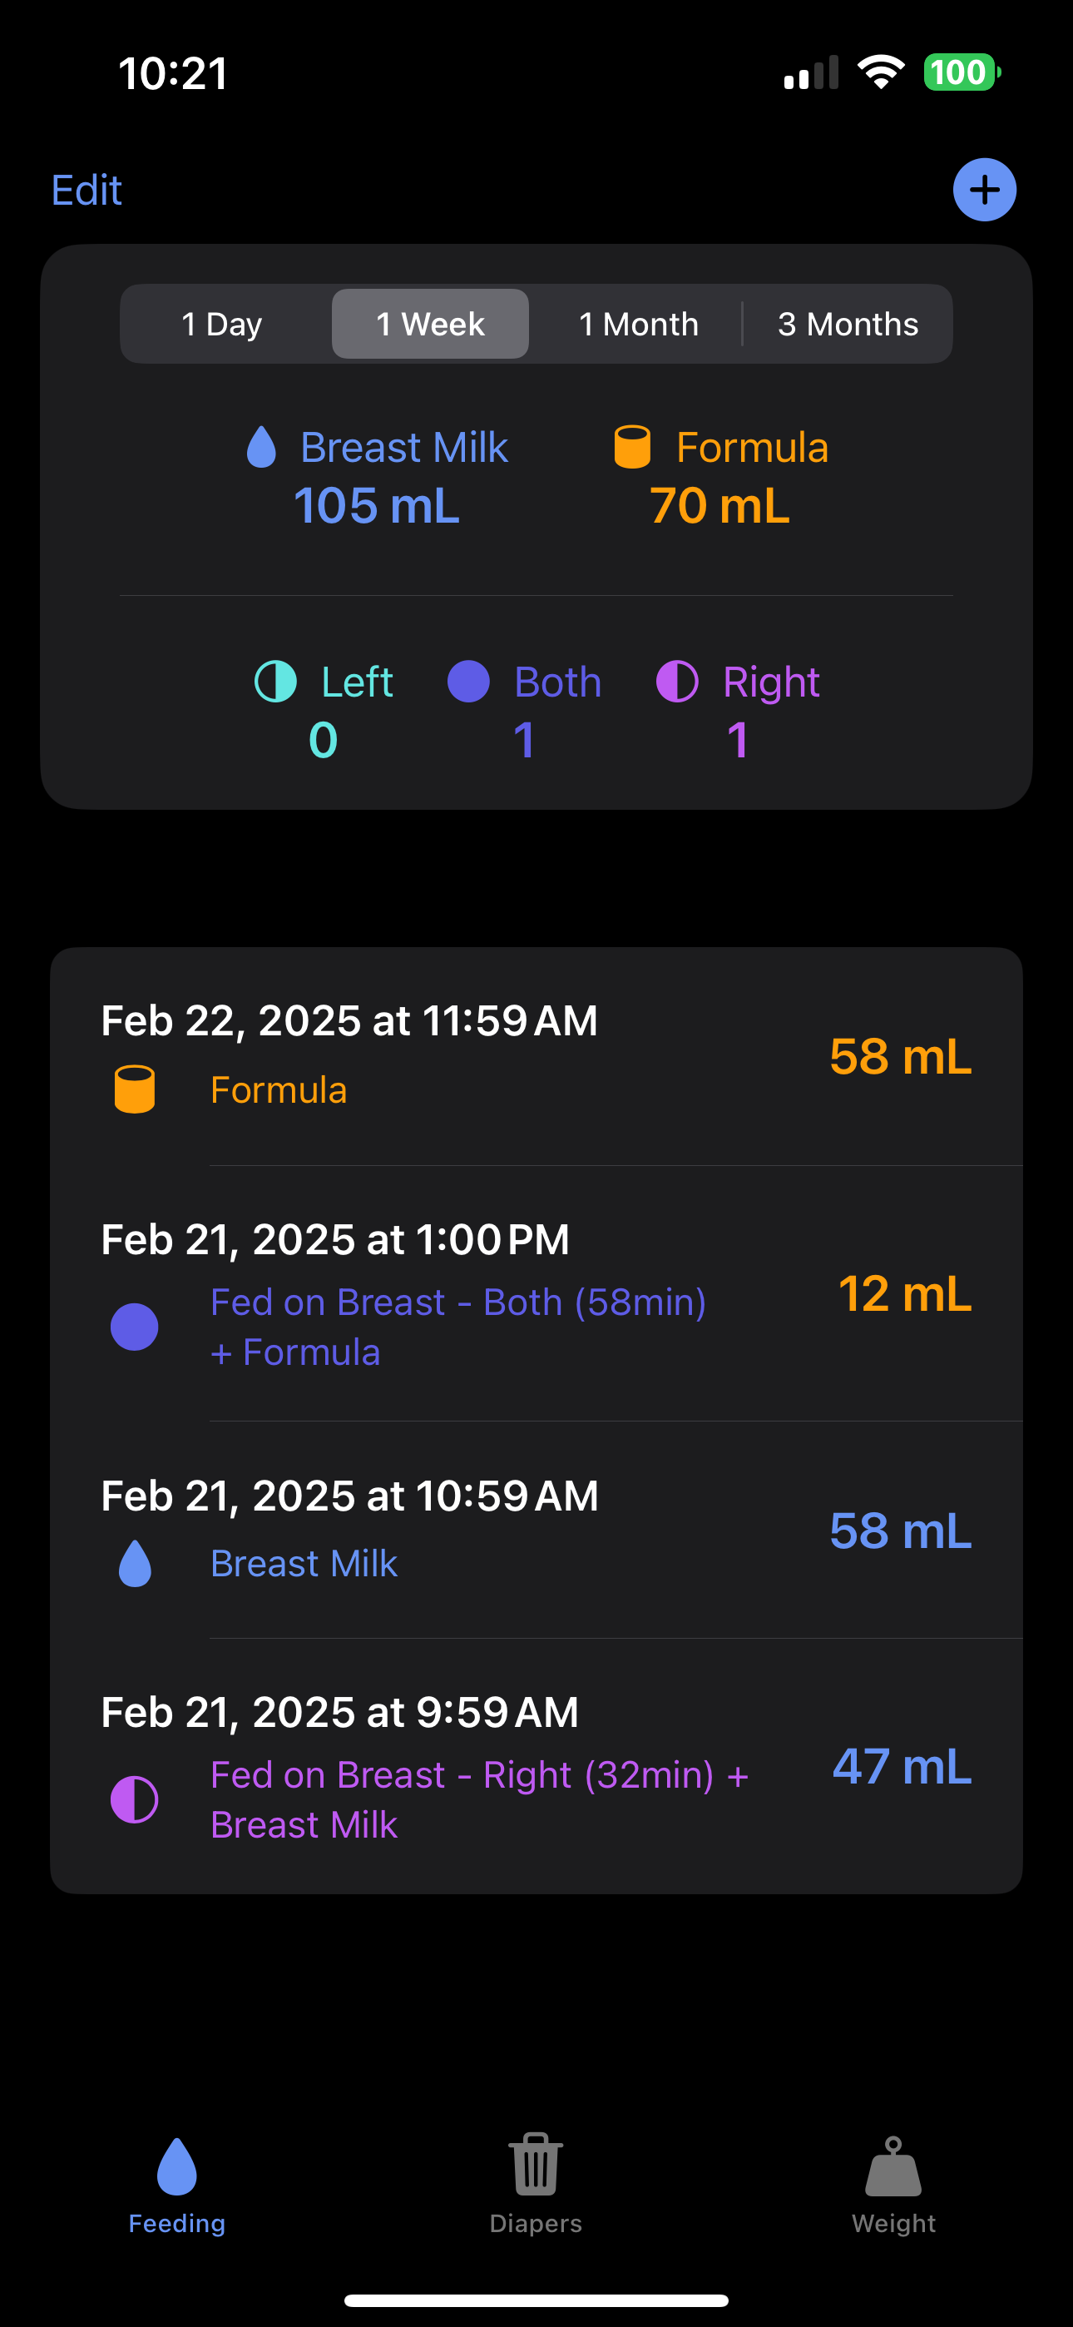Open the Feb 22 11:59 AM Formula entry
The width and height of the screenshot is (1073, 2327).
[x=536, y=1056]
